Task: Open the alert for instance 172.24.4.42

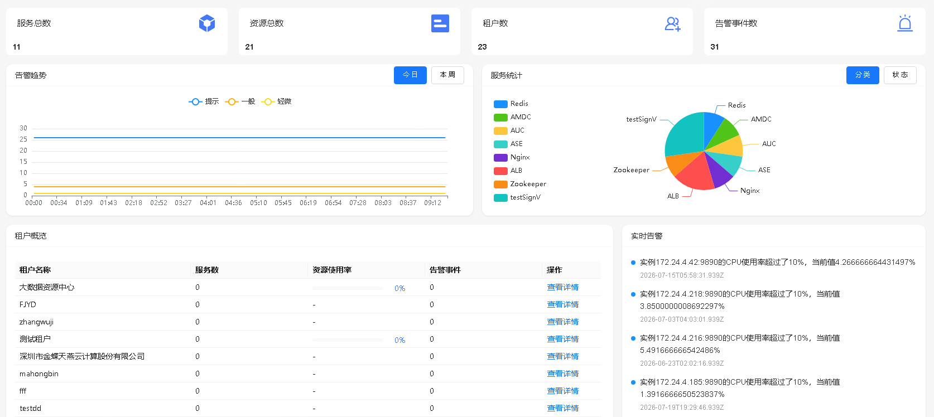Action: pos(777,262)
